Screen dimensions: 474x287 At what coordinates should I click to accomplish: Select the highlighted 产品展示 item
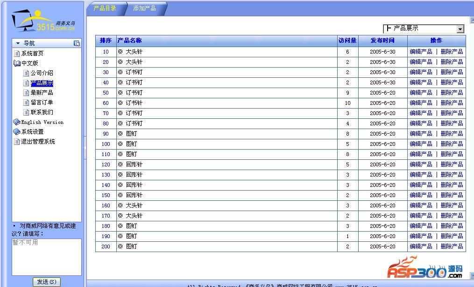pyautogui.click(x=42, y=83)
